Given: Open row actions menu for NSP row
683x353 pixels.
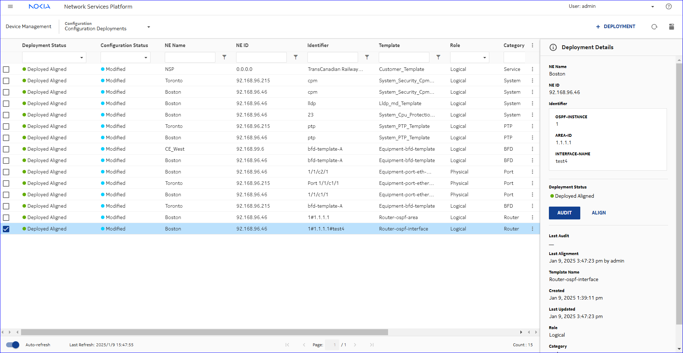Looking at the screenshot, I should click(x=532, y=69).
